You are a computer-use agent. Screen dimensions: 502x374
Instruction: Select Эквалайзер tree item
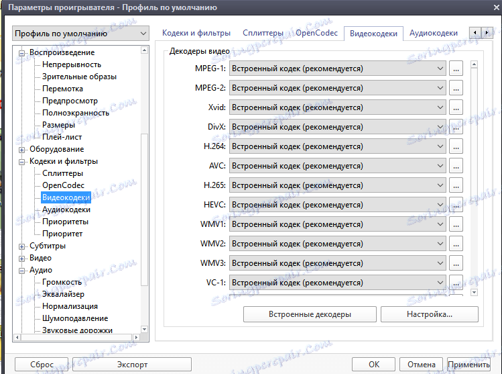coord(64,294)
